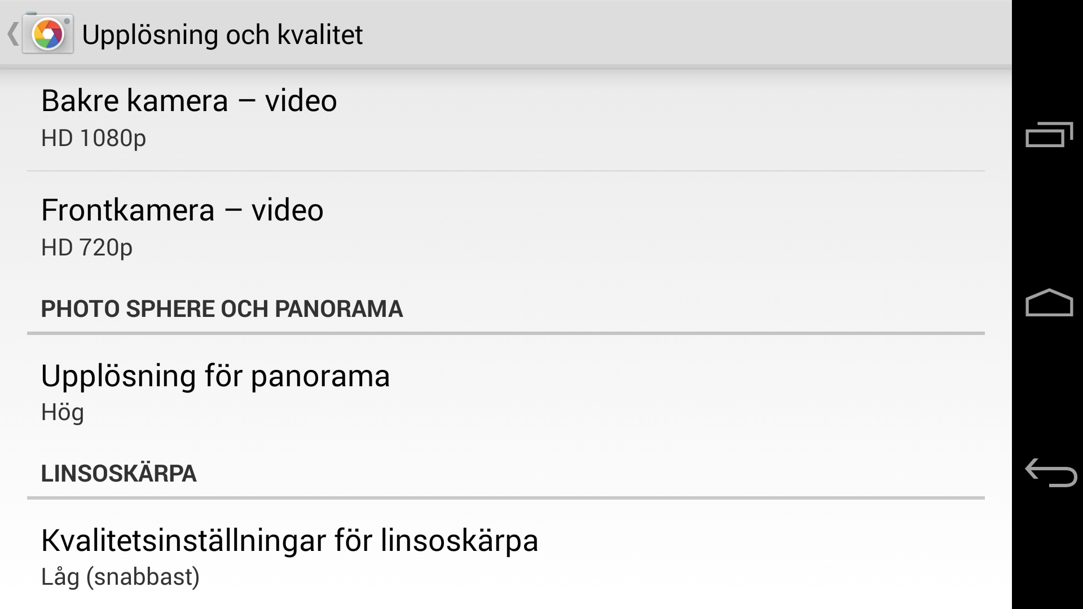Tap blank space right of 'Bakre kamera – video'
This screenshot has width=1083, height=609.
coord(660,118)
